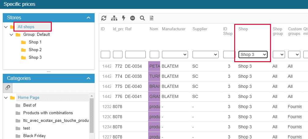This screenshot has width=308, height=139.
Task: Collapse the Categories panel using its chevron
Action: [x=88, y=78]
